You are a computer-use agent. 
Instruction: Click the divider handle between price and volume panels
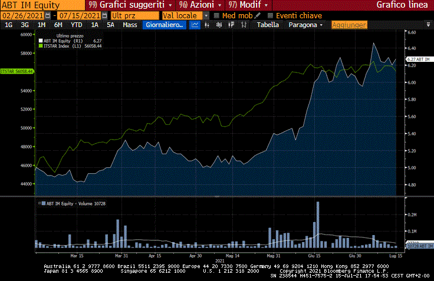217,197
